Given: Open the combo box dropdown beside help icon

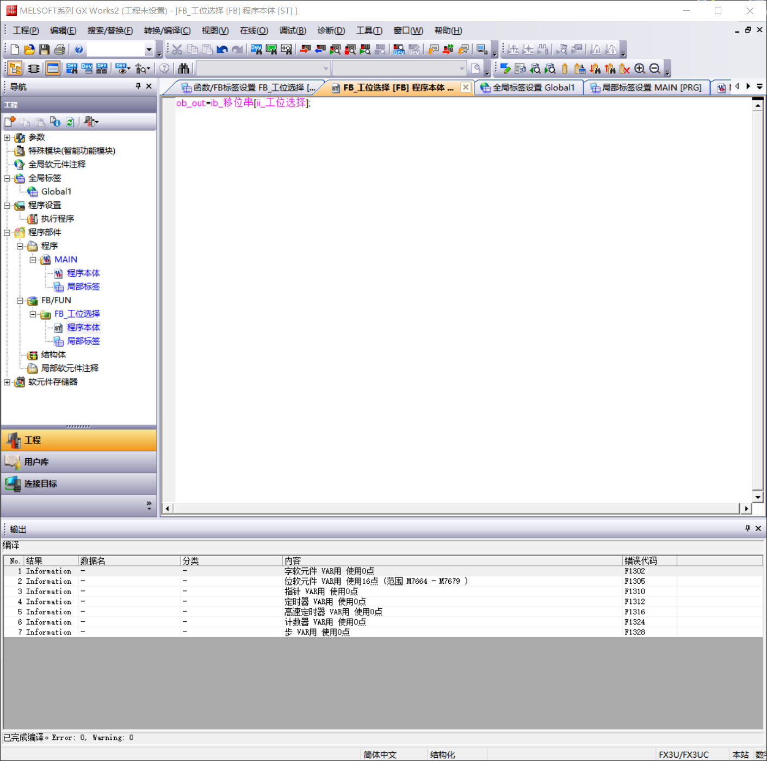Looking at the screenshot, I should 149,49.
